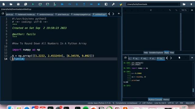
Task: Run the file with green play
Action: 33,4
